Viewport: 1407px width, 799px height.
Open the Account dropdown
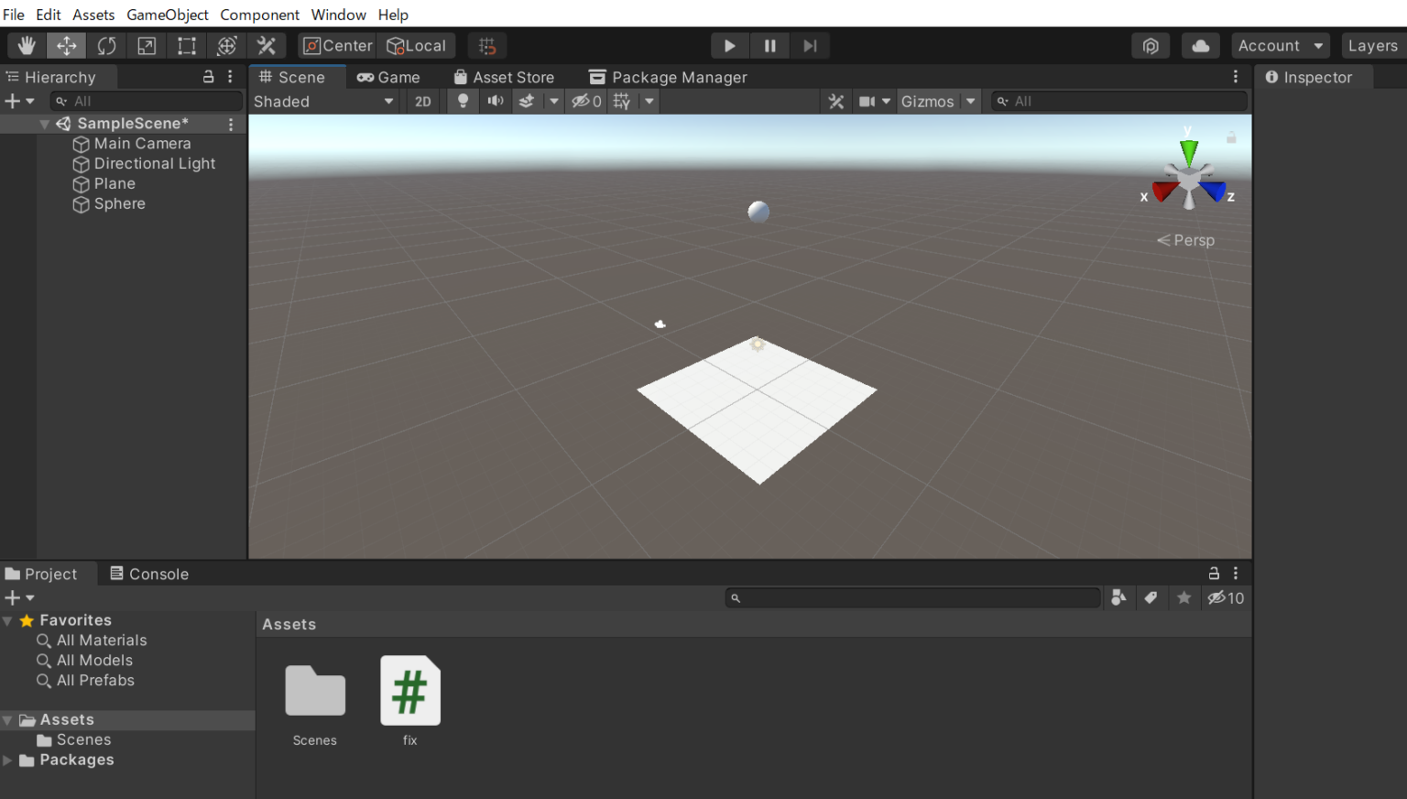(x=1280, y=45)
